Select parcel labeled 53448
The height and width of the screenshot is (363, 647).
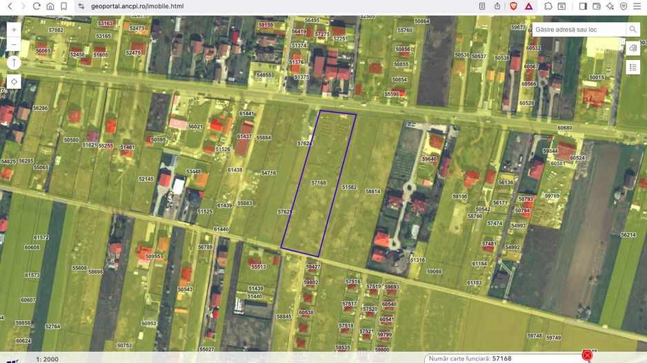194,172
